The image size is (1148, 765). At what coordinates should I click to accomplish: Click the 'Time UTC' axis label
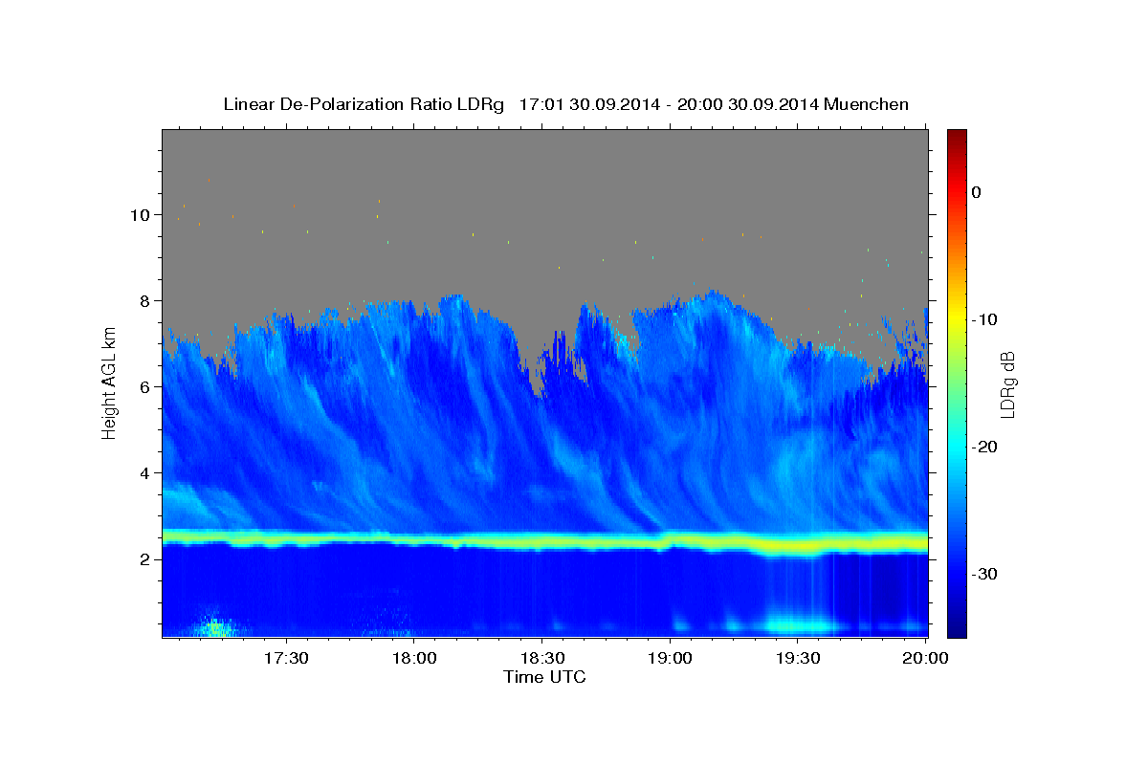pos(544,677)
